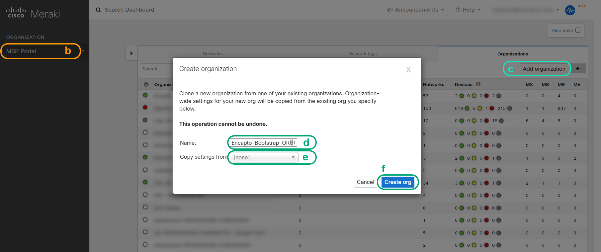Click the organization Name input field
Screen dimensions: 601x252
264,143
